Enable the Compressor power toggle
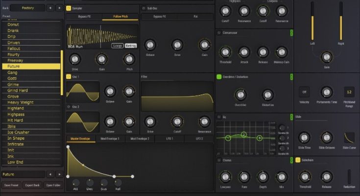Image resolution: width=360 pixels, height=196 pixels. click(219, 33)
